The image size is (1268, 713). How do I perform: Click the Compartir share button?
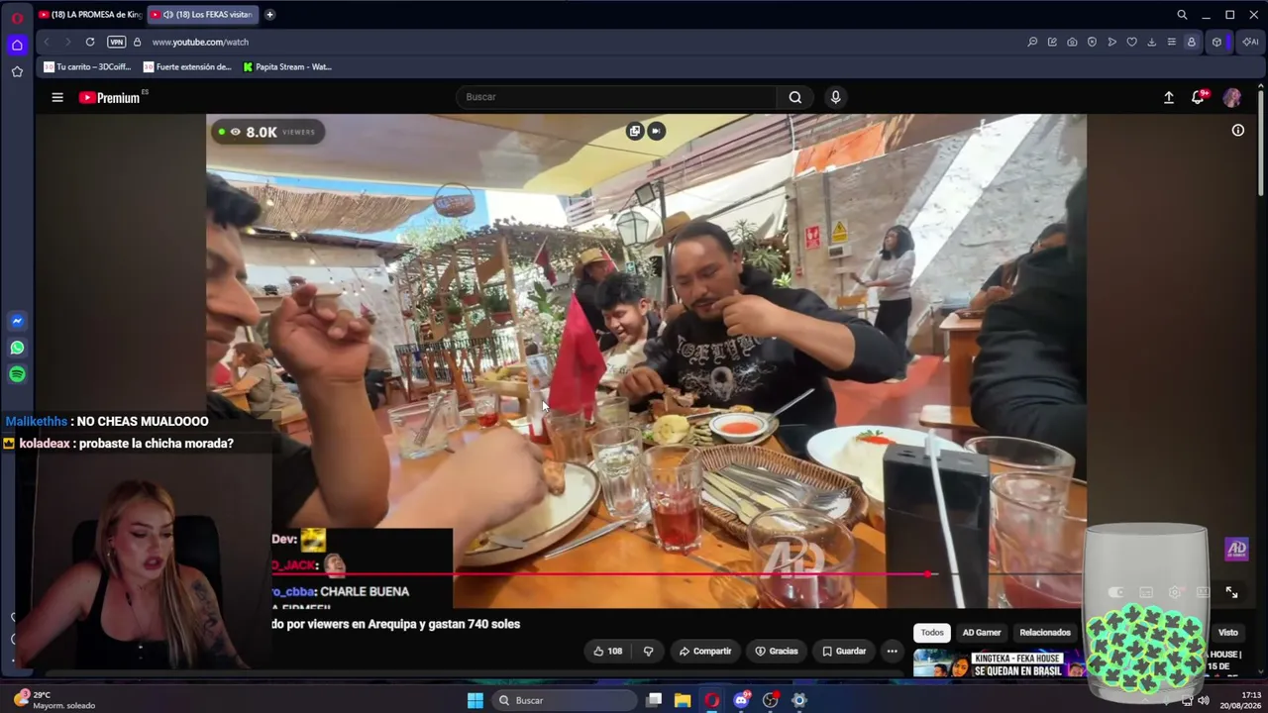(x=705, y=651)
